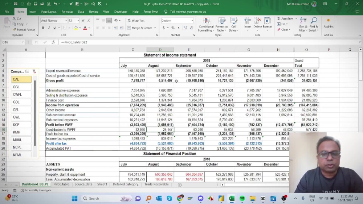Screen dimensions: 363x204
Task: Click Increase Font Size icon
Action: coord(83,21)
